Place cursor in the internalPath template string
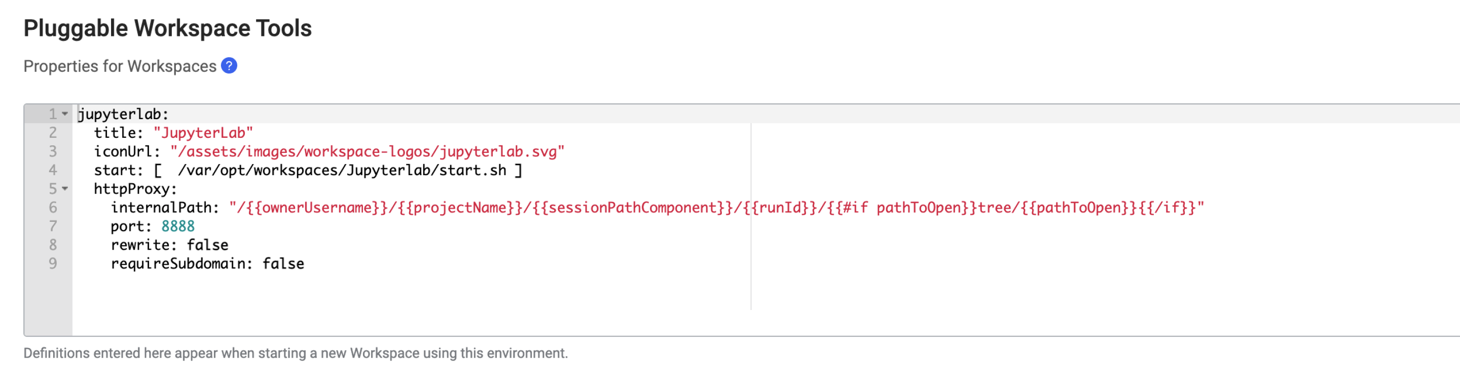The height and width of the screenshot is (390, 1460). pyautogui.click(x=510, y=207)
